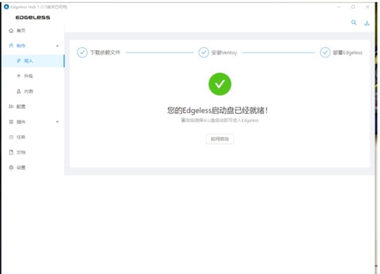Expand the 插件 plugins menu chevron
The height and width of the screenshot is (274, 380).
pos(58,122)
